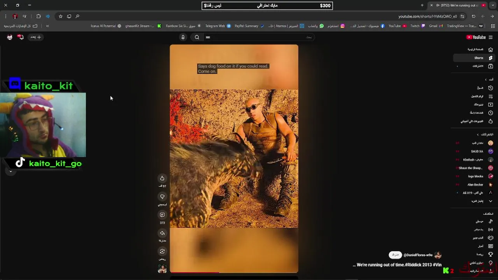Share the Short via share arrow

[162, 233]
